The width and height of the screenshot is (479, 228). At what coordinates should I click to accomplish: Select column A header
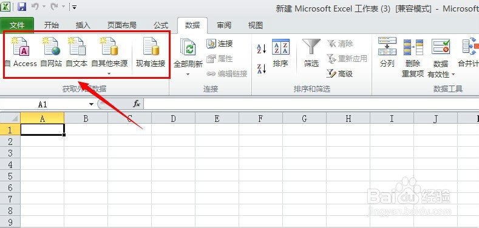click(x=42, y=118)
